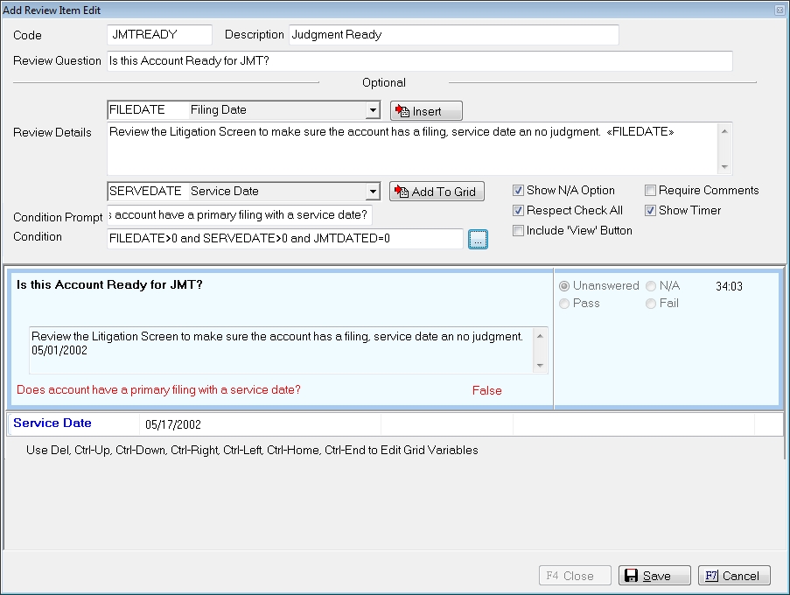Viewport: 790px width, 595px height.
Task: Edit the Description field Judgment Ready
Action: click(452, 35)
